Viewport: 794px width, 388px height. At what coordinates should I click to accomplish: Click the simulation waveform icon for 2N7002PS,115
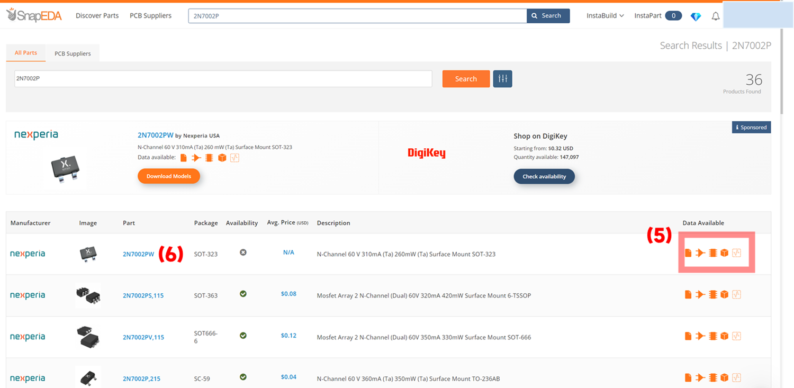[x=736, y=294]
